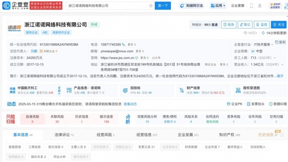Viewport: 288px width, 162px height.
Task: Expand the 应用 dropdown menu
Action: [218, 6]
